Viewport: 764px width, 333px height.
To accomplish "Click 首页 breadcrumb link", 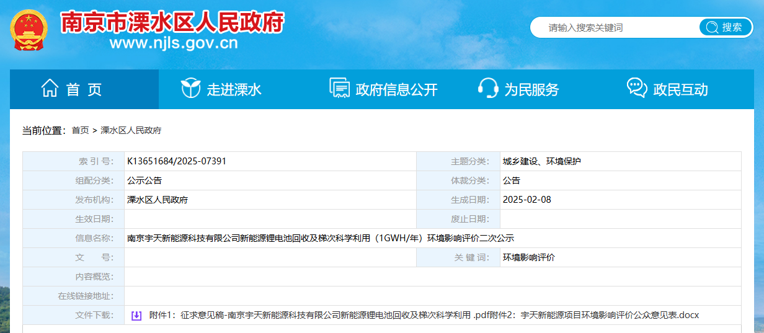I will pyautogui.click(x=80, y=130).
